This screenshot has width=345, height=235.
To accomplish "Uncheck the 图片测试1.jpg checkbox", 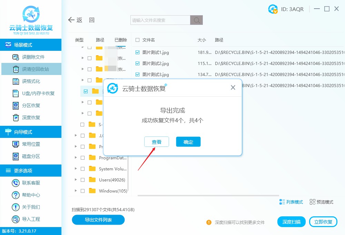I will (x=138, y=53).
